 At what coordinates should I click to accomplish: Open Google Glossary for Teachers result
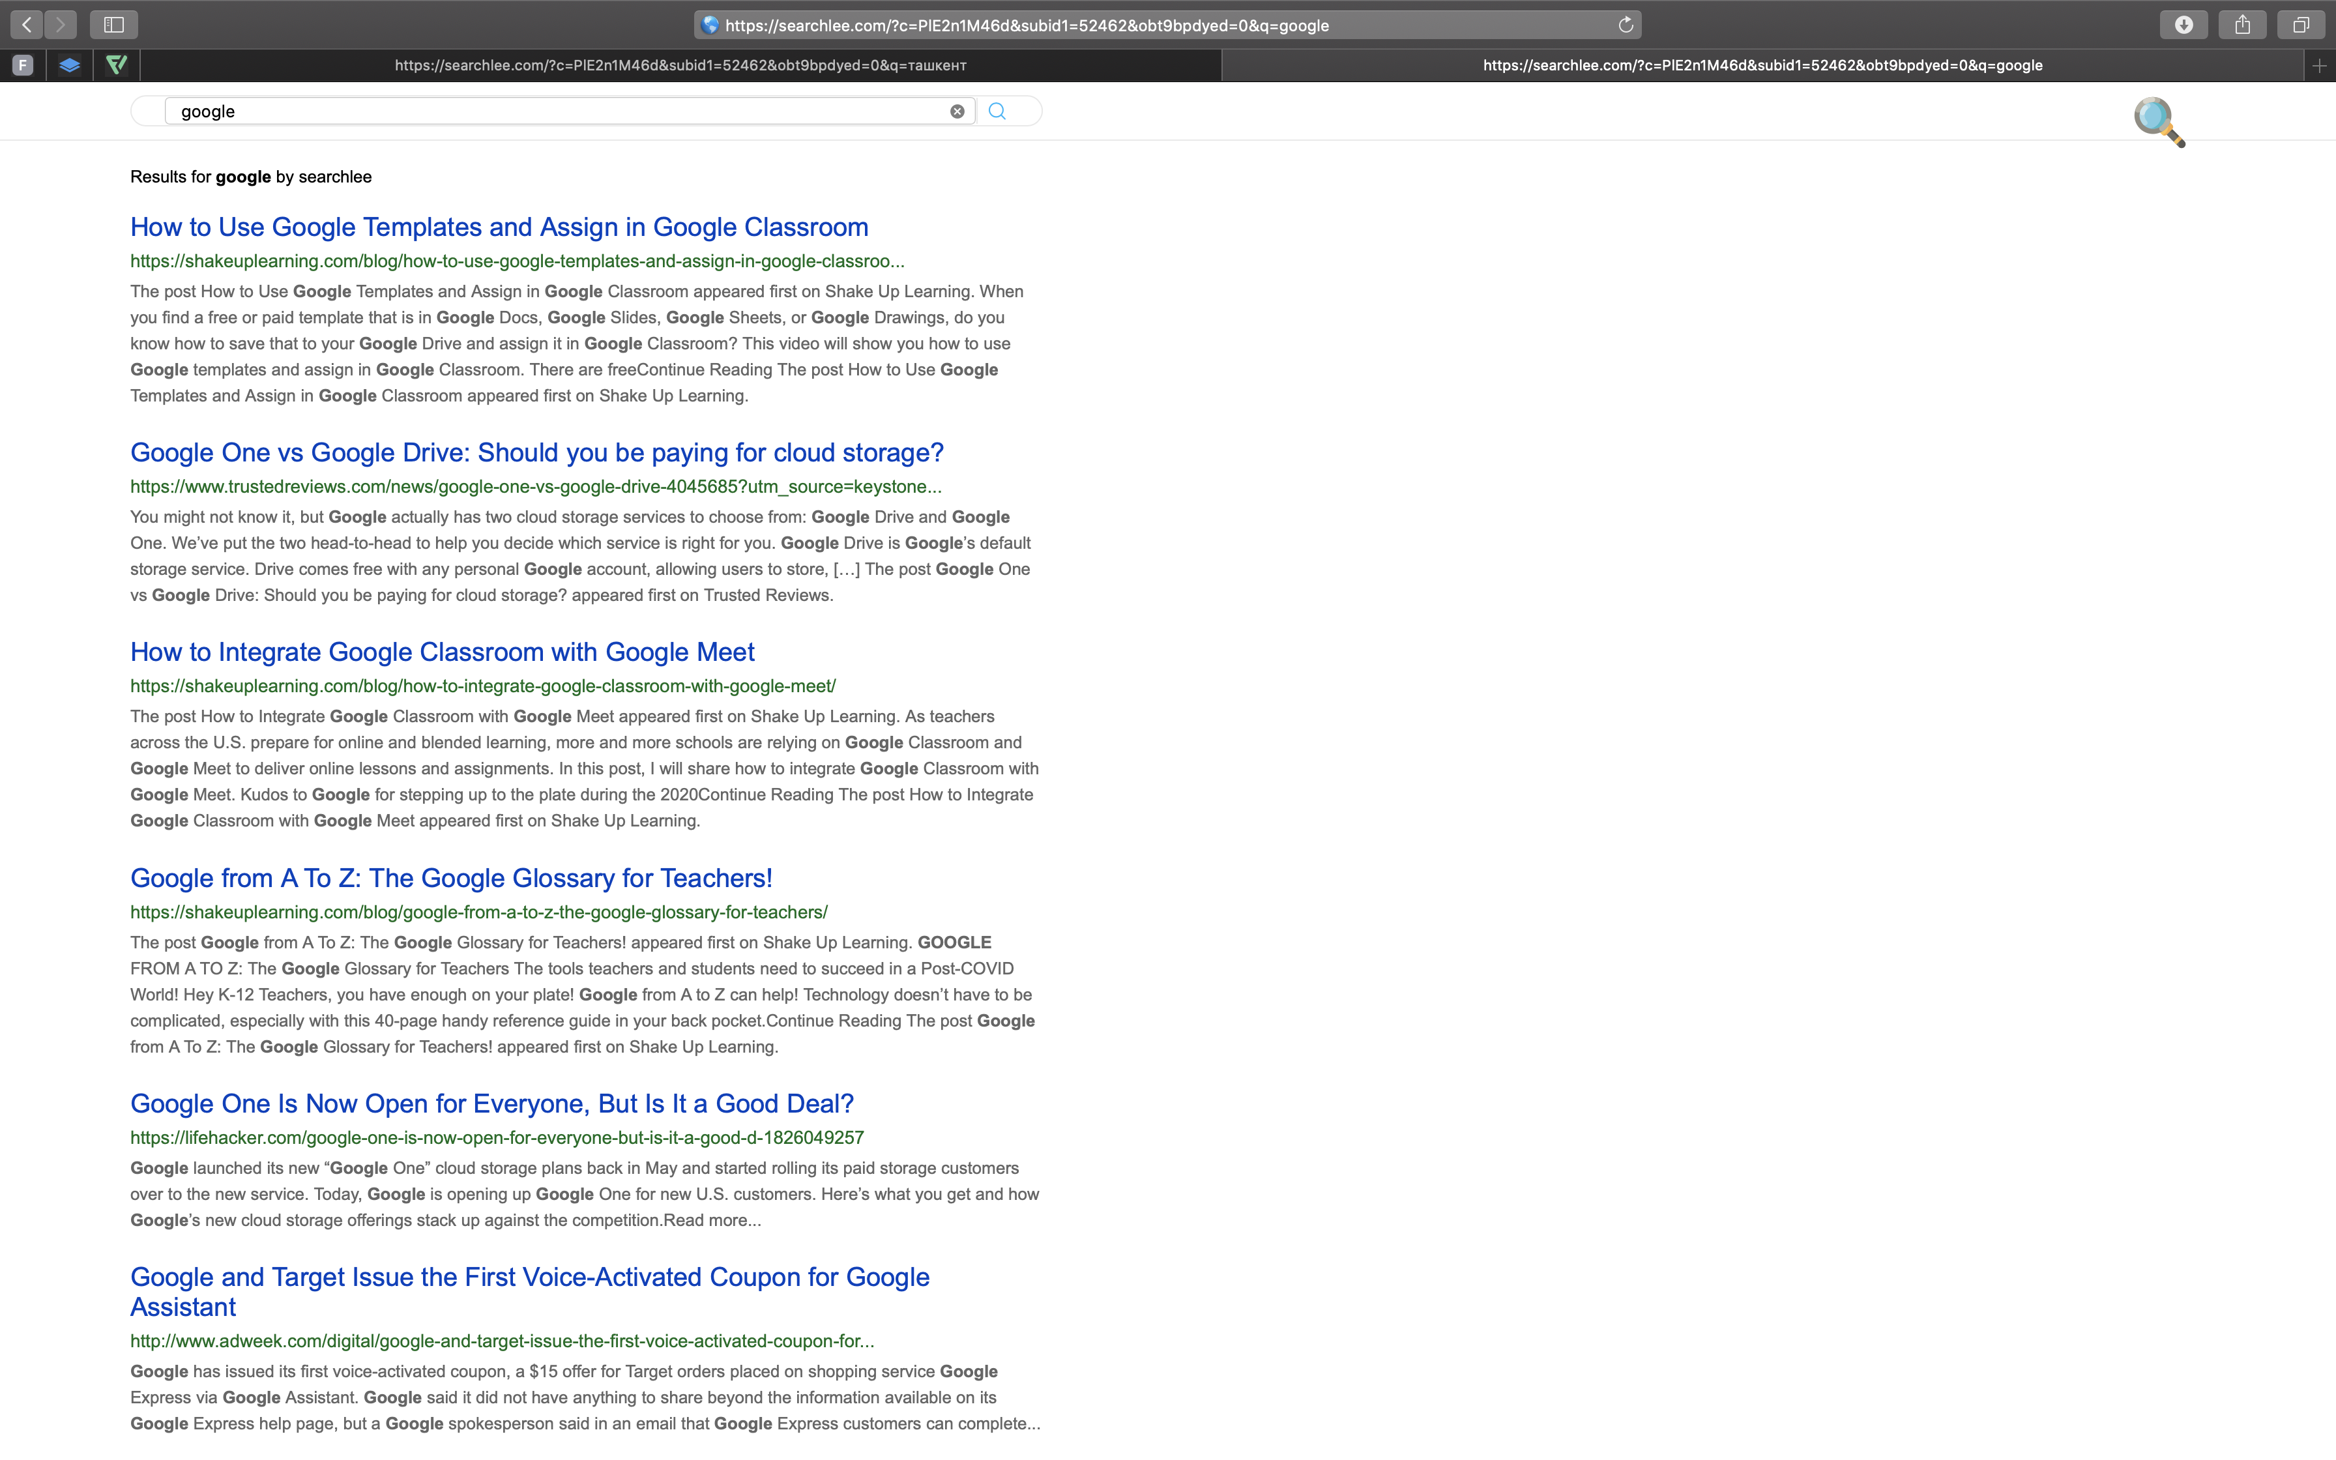tap(451, 878)
